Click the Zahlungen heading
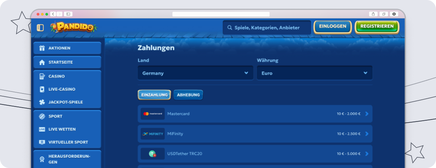The width and height of the screenshot is (436, 168). pos(156,48)
